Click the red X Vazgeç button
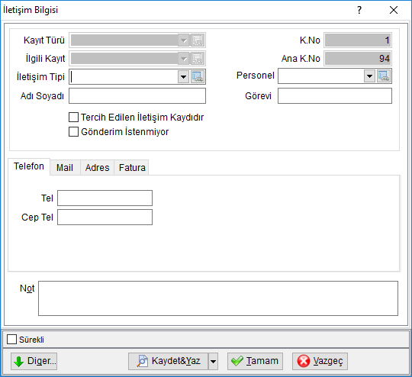The height and width of the screenshot is (377, 412). click(x=320, y=361)
